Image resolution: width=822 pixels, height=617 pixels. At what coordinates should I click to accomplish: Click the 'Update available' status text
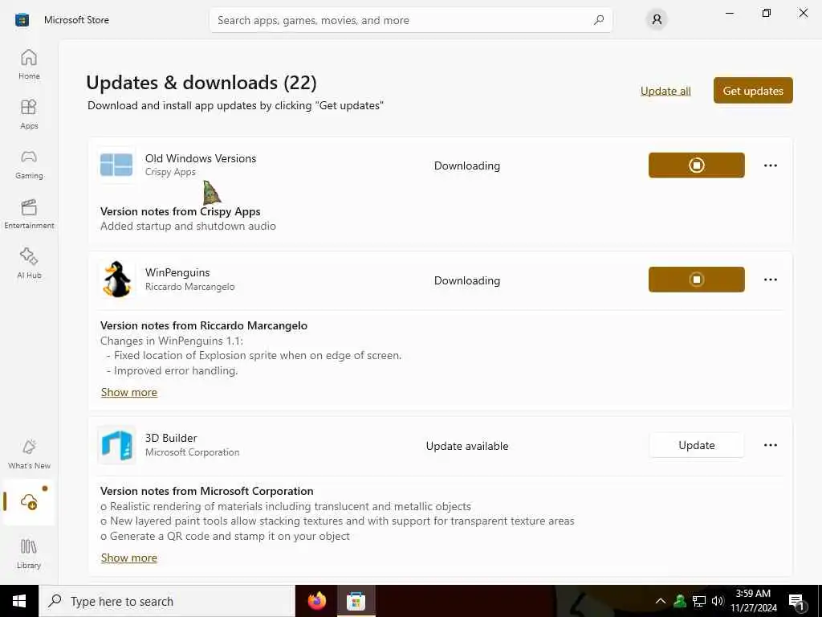(467, 446)
